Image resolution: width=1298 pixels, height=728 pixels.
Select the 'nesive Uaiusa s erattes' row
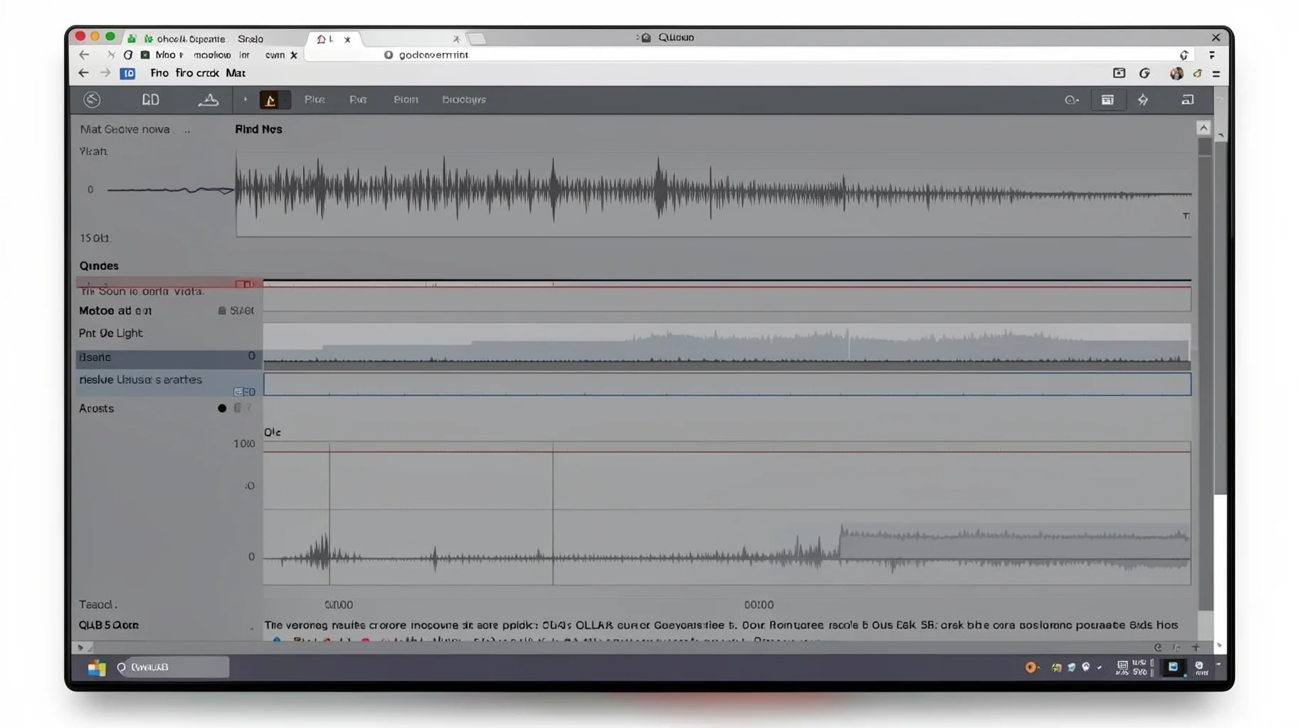tap(169, 384)
